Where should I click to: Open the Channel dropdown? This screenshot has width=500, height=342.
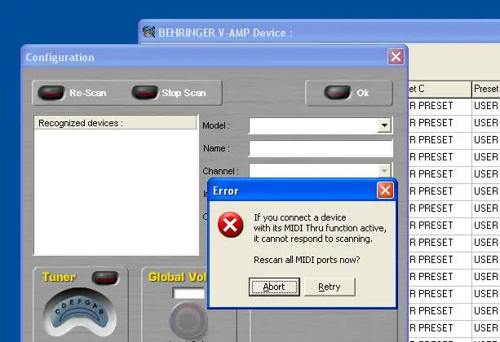(383, 171)
